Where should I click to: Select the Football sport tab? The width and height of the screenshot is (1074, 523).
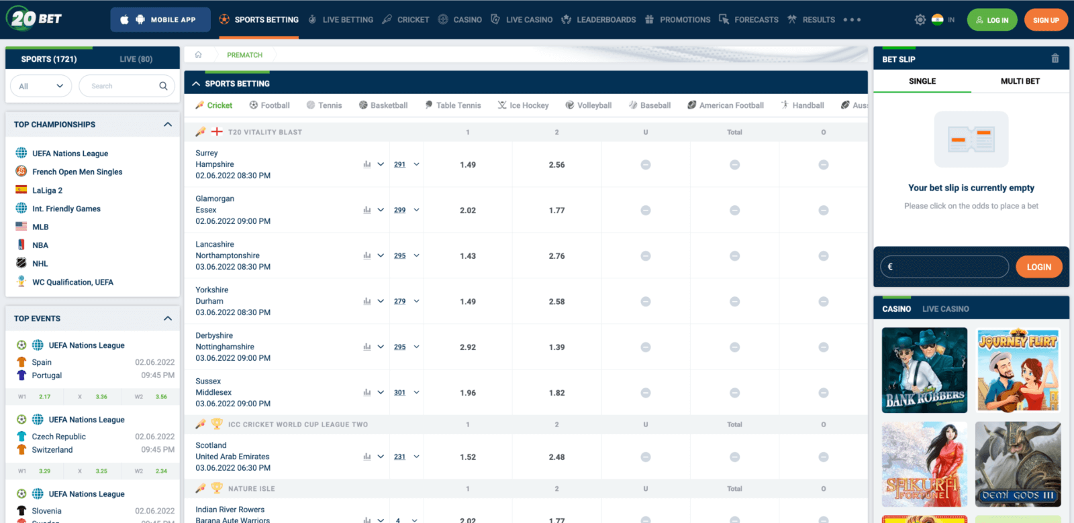(x=269, y=105)
